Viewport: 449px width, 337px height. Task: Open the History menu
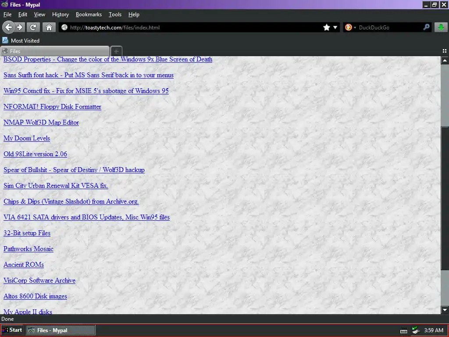point(61,14)
